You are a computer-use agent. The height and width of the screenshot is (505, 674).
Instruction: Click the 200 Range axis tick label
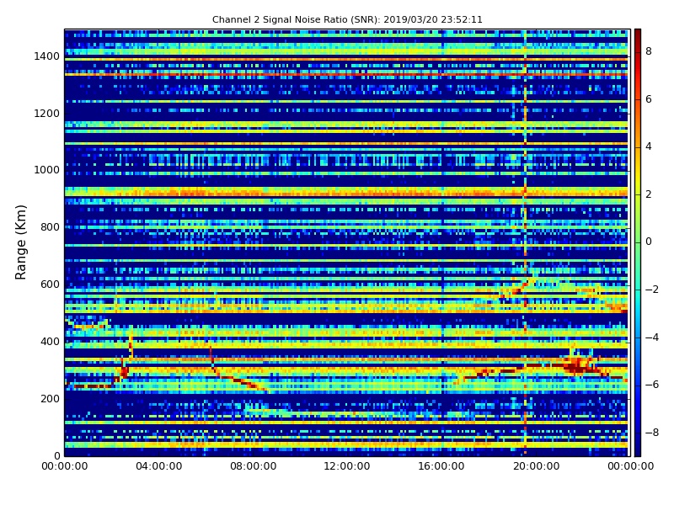[50, 398]
